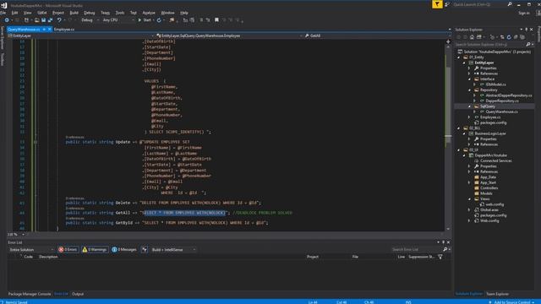Click the Error List search magnifier icon
This screenshot has width=541, height=304.
point(445,249)
